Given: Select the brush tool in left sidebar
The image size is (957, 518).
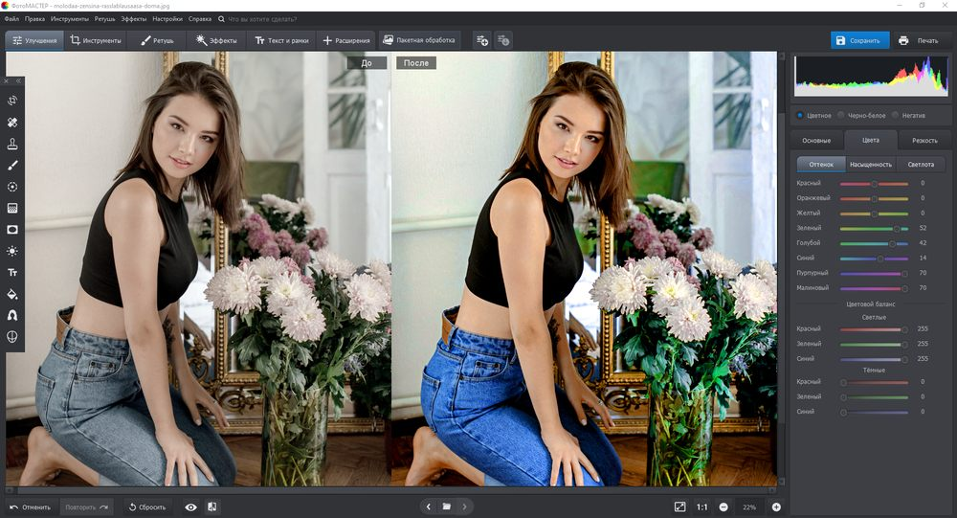Looking at the screenshot, I should coord(12,166).
